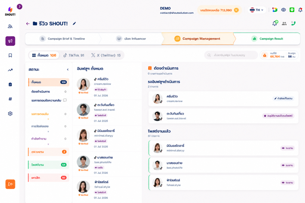
Task: Go back using the left arrow
Action: click(x=28, y=24)
